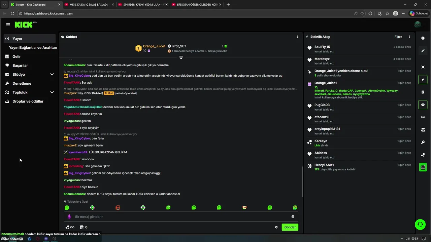Pick the red angry emote
This screenshot has height=242, width=431.
point(118,208)
